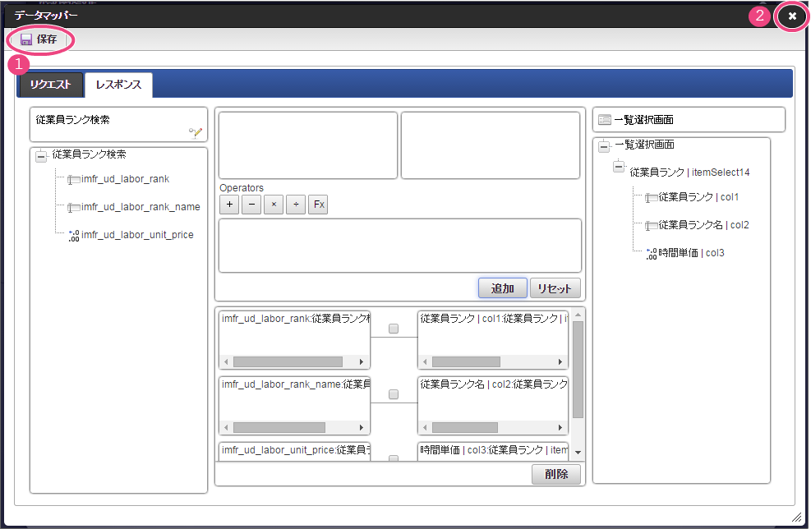Collapse the 従業員ランク | itemSelect14 node
Viewport: 811px width, 529px height.
pyautogui.click(x=619, y=167)
